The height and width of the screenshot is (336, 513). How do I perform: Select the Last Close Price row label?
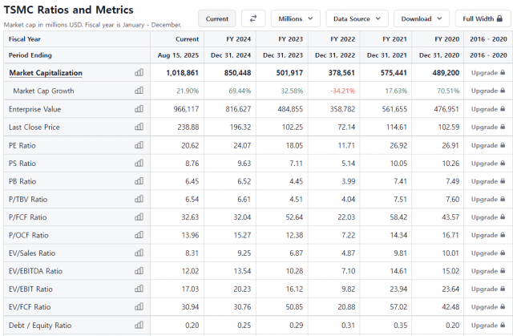pos(34,128)
